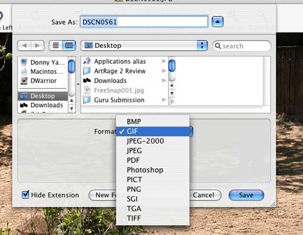This screenshot has height=235, width=303.
Task: Toggle the Hide Extension checkbox
Action: click(25, 194)
